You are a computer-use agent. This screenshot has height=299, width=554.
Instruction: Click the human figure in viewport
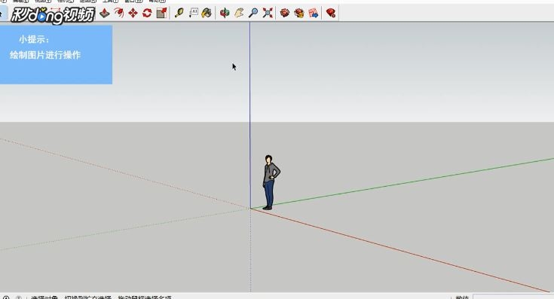tap(271, 182)
